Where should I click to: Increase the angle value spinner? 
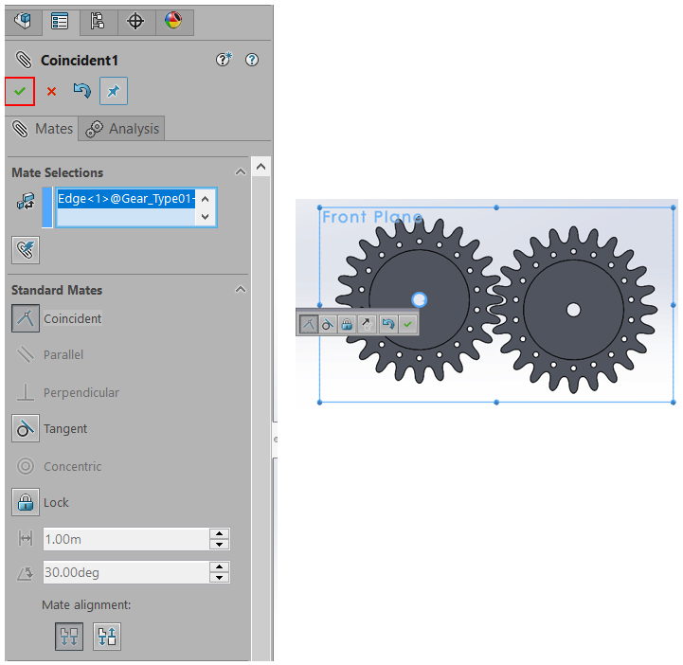pyautogui.click(x=220, y=566)
